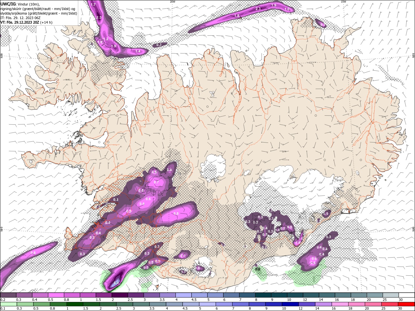Click the "UWC/IG: Vindur (10m)" title text

20,4
